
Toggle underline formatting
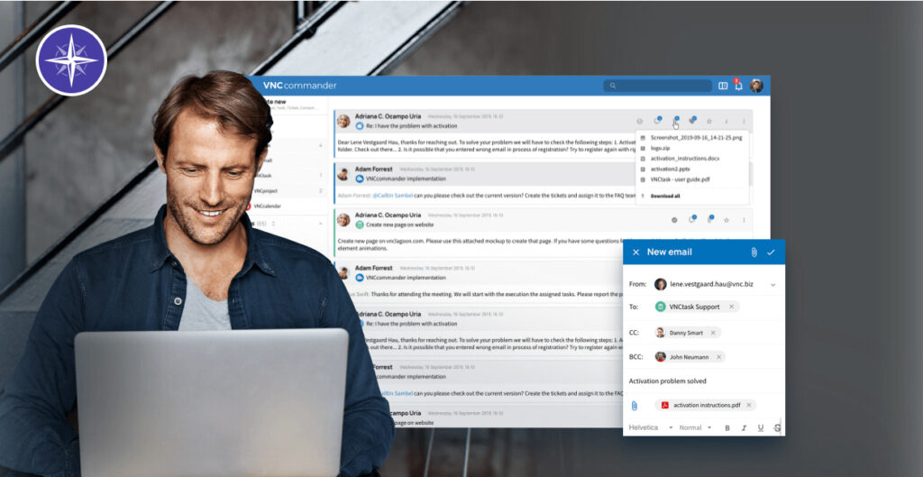click(761, 428)
